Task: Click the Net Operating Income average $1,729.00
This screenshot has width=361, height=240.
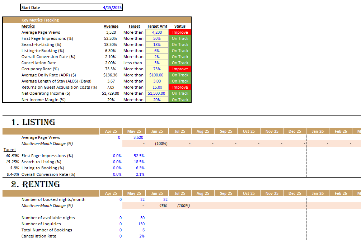Action: coord(110,93)
